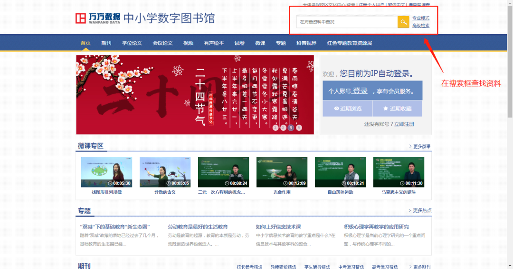Click the yellow search magnifier button
Viewport: 513px width, 269px height.
pos(403,22)
